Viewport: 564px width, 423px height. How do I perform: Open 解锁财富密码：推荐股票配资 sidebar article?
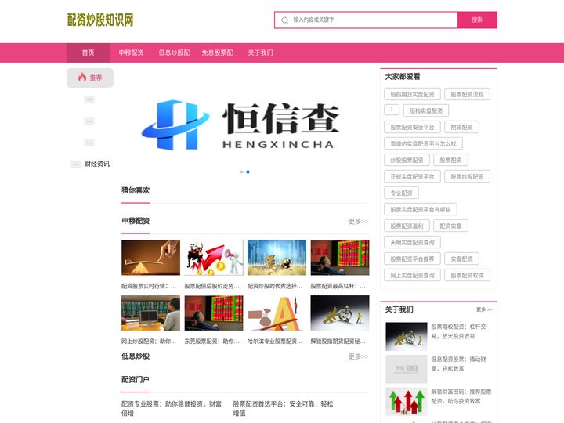[x=461, y=396]
